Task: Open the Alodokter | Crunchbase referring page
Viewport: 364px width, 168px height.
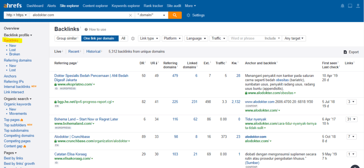Action: tap(72, 136)
